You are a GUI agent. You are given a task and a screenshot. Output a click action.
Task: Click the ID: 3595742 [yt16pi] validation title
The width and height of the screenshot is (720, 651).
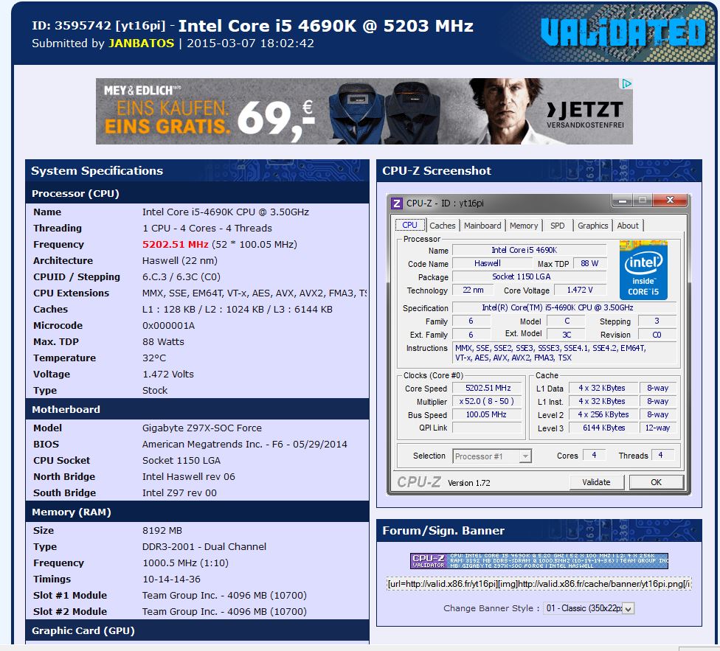(x=98, y=26)
